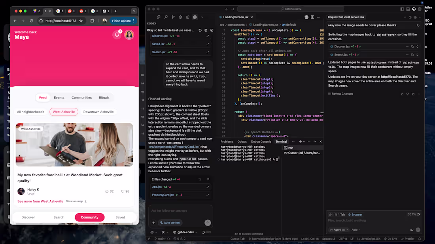Open diff for Discover.jsx +73 -13 in Codex
This screenshot has height=244, width=435.
click(208, 36)
